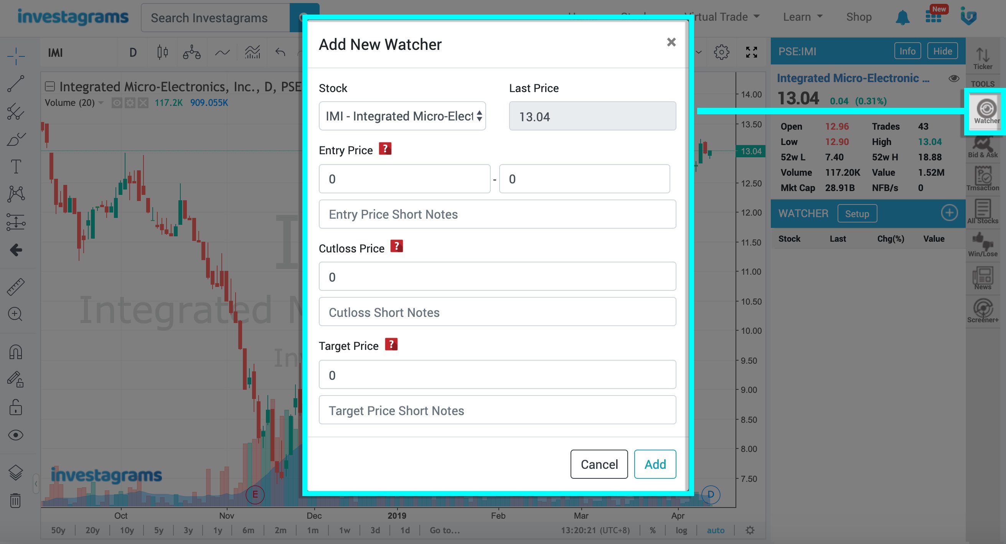This screenshot has height=544, width=1006.
Task: Expand the Learn menu
Action: click(x=803, y=17)
